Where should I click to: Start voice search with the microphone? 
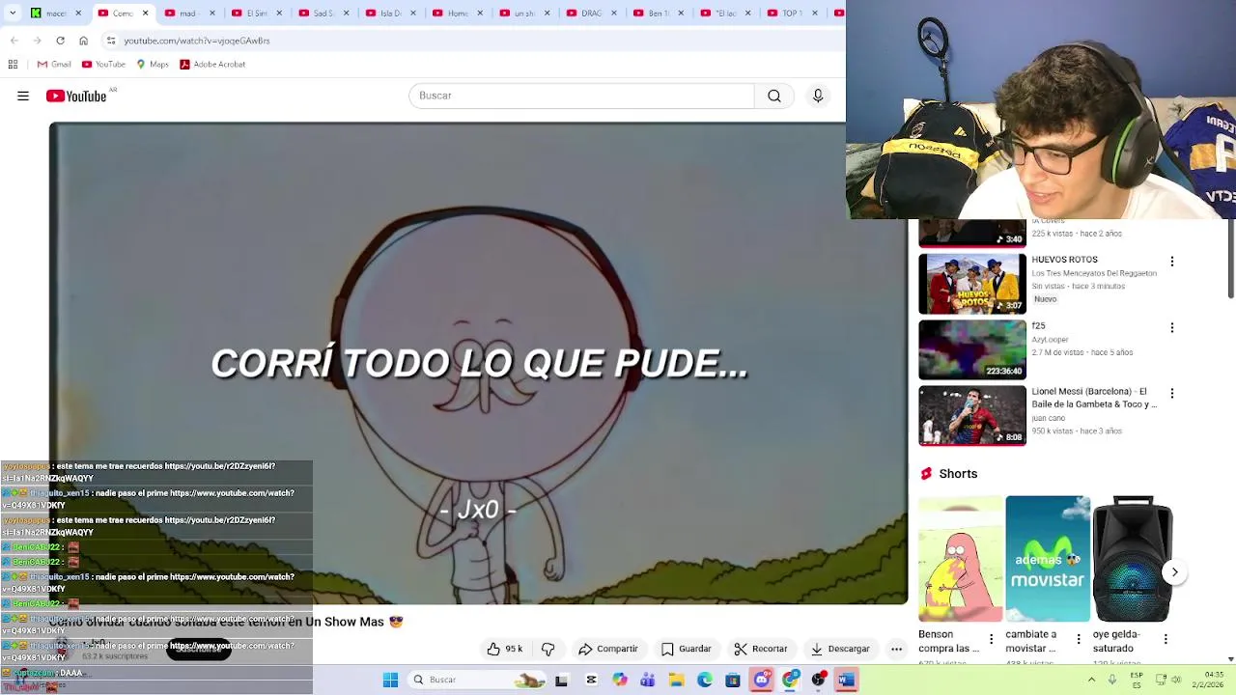[x=818, y=96]
